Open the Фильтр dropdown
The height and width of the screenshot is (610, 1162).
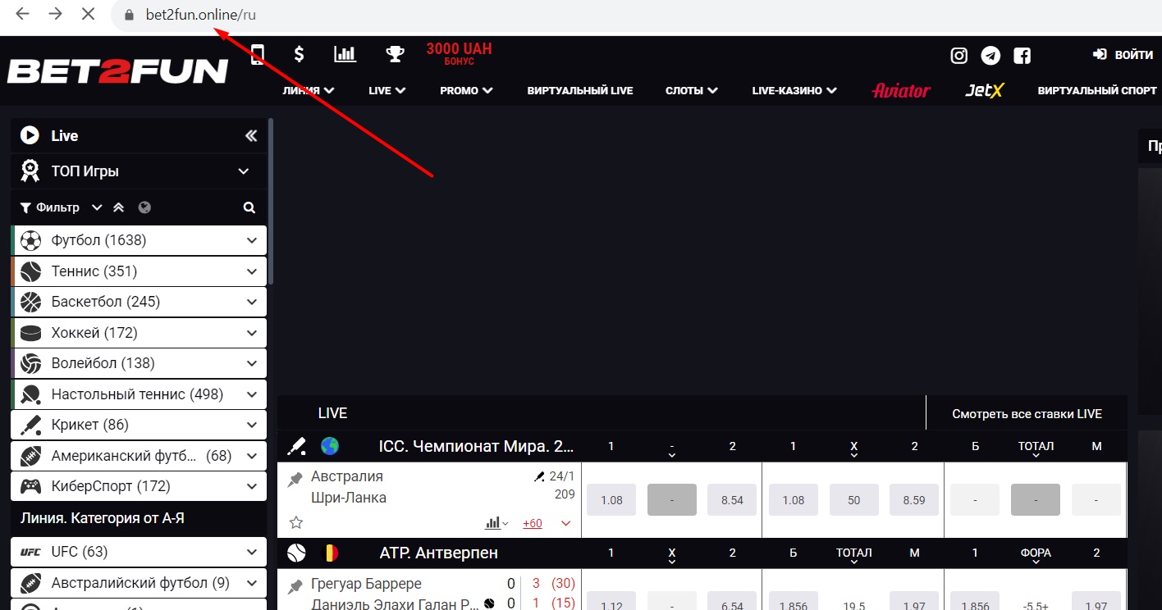coord(62,207)
